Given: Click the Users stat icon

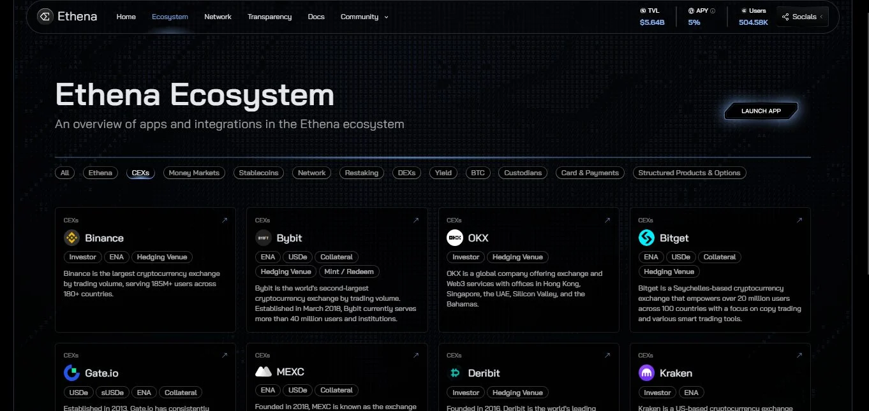Looking at the screenshot, I should point(744,11).
